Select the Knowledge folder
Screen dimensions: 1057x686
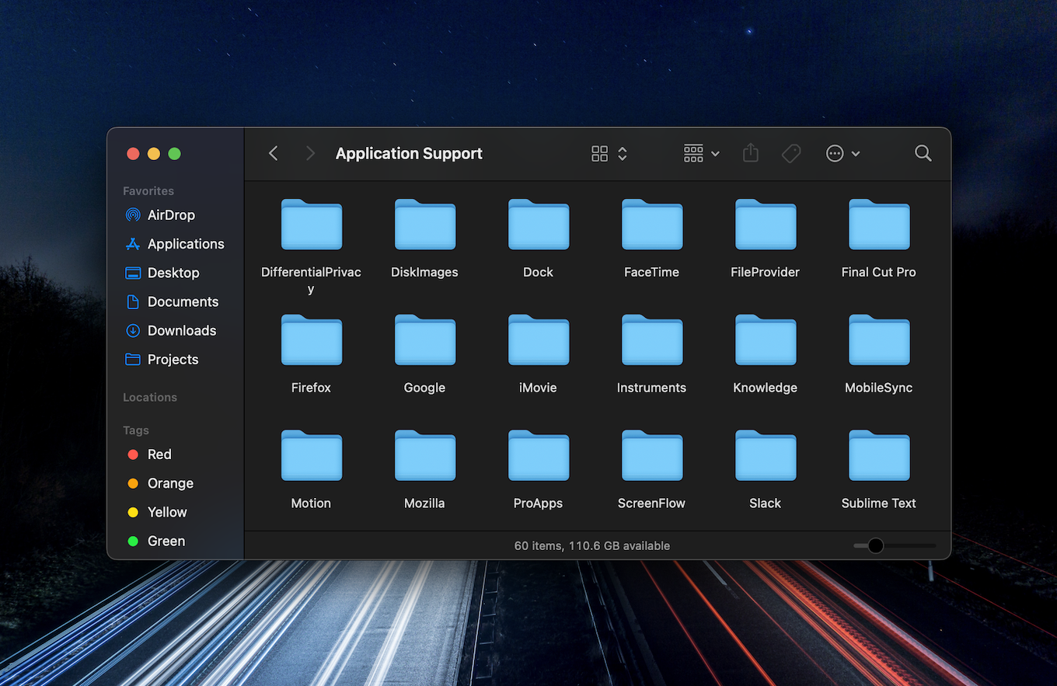point(765,340)
